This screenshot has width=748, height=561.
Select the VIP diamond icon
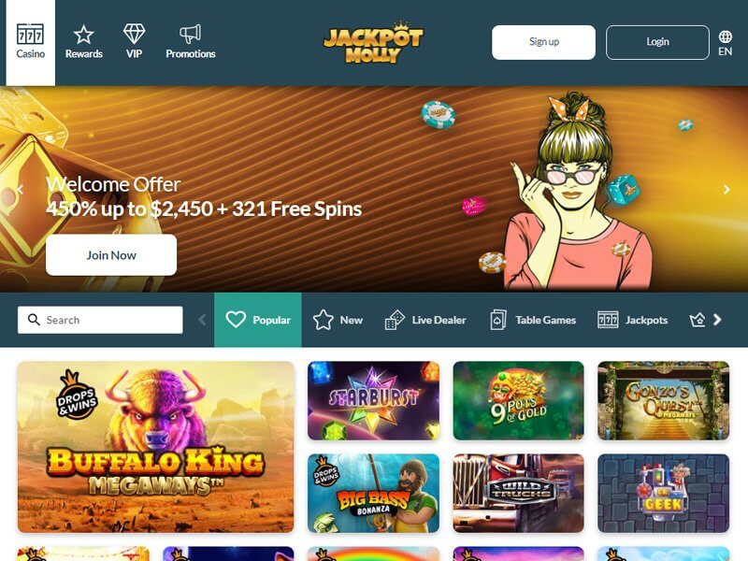134,34
